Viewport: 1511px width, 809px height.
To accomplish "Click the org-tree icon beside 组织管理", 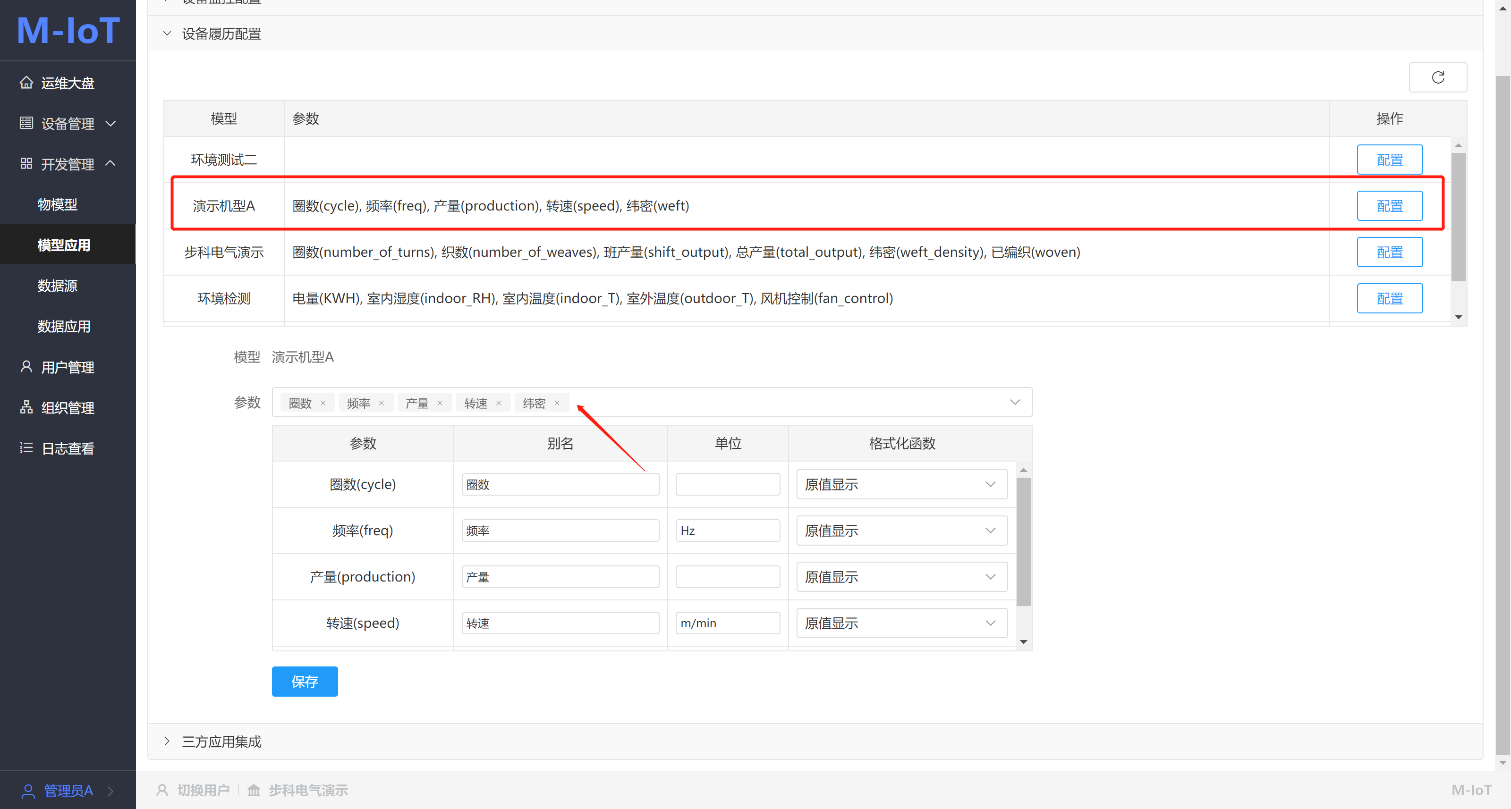I will [x=26, y=407].
